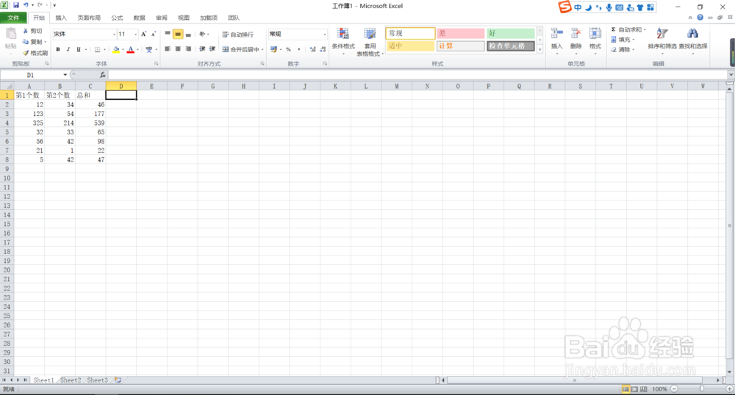Viewport: 735px width, 395px height.
Task: Click the Format cells (格式) icon
Action: (595, 35)
